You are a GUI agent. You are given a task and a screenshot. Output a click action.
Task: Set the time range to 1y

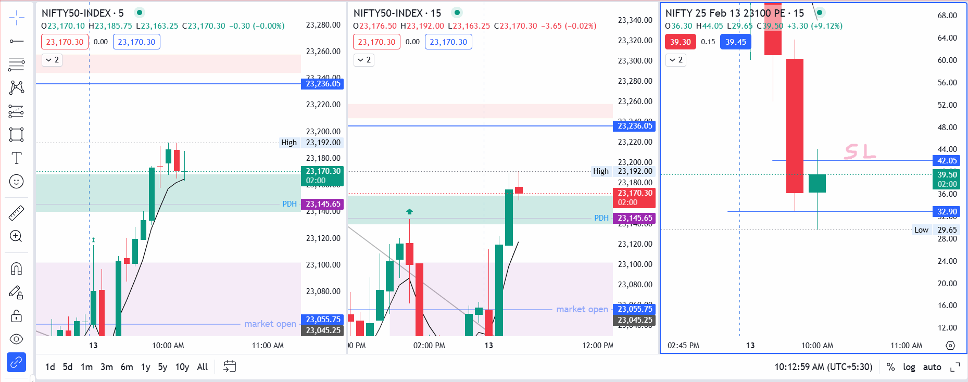coord(145,367)
